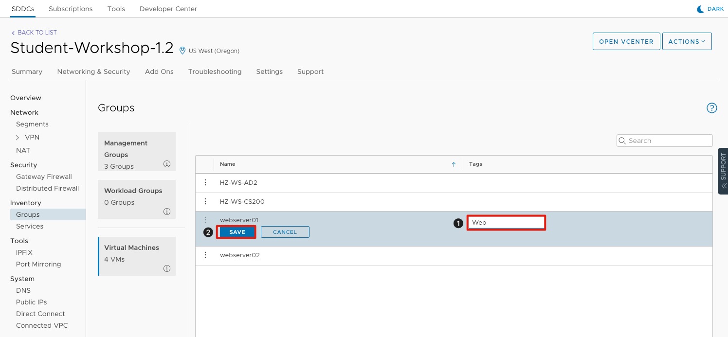
Task: Click info icon on Virtual Machines card
Action: 167,268
